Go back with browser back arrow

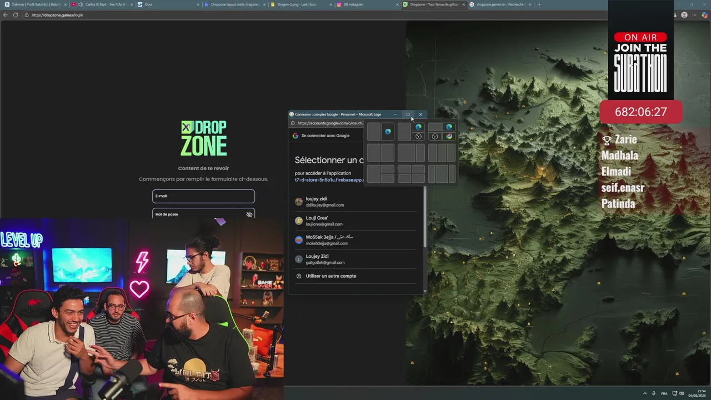(x=6, y=15)
